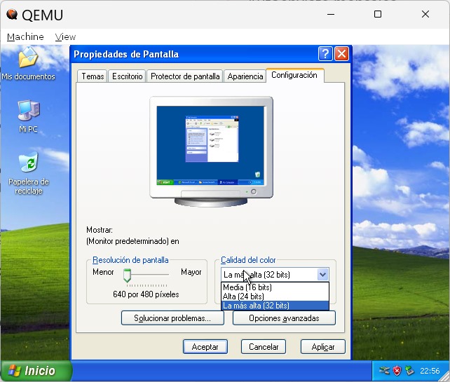Click the monitor preview image
The image size is (450, 382).
point(211,151)
